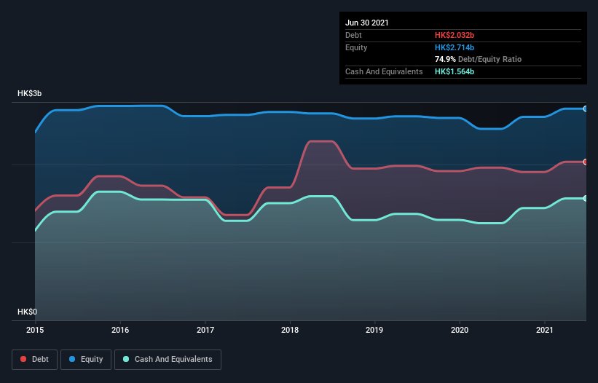Click the Jun 30 2021 tooltip date

tap(367, 23)
